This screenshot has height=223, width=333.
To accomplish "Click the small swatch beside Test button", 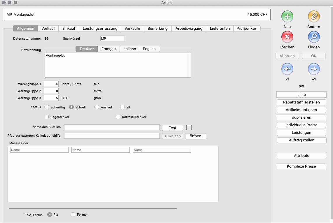I will (x=189, y=127).
